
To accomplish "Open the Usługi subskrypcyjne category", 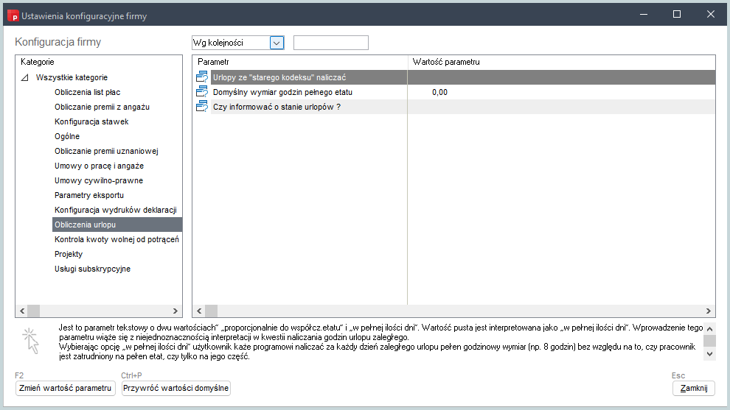I will [92, 269].
